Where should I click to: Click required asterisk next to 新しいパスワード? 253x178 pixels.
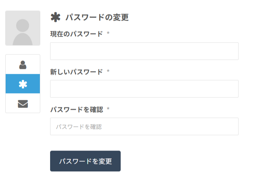click(108, 72)
